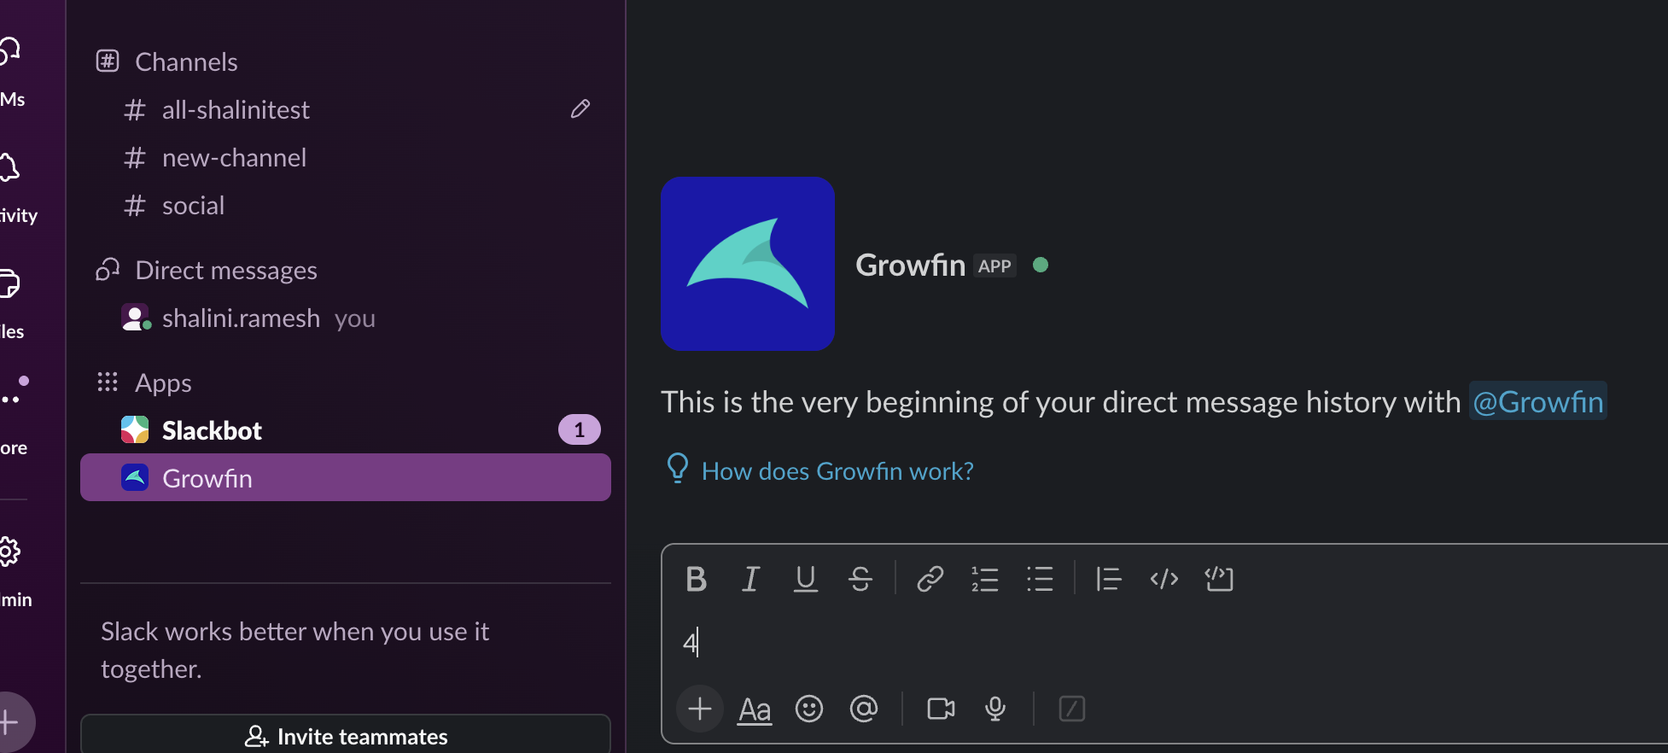The height and width of the screenshot is (753, 1668).
Task: Toggle italic formatting in composer
Action: [750, 579]
